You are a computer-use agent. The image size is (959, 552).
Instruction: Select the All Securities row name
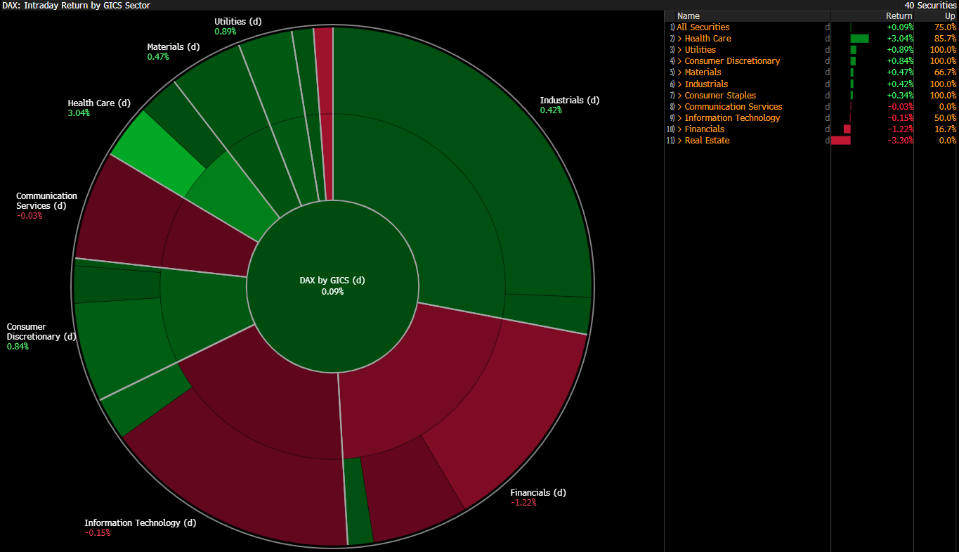pos(703,27)
